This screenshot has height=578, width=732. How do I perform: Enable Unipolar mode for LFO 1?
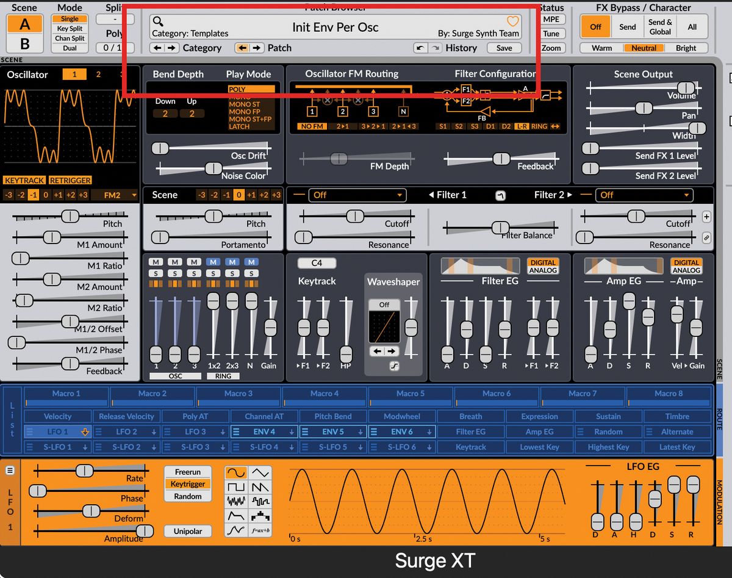[187, 531]
